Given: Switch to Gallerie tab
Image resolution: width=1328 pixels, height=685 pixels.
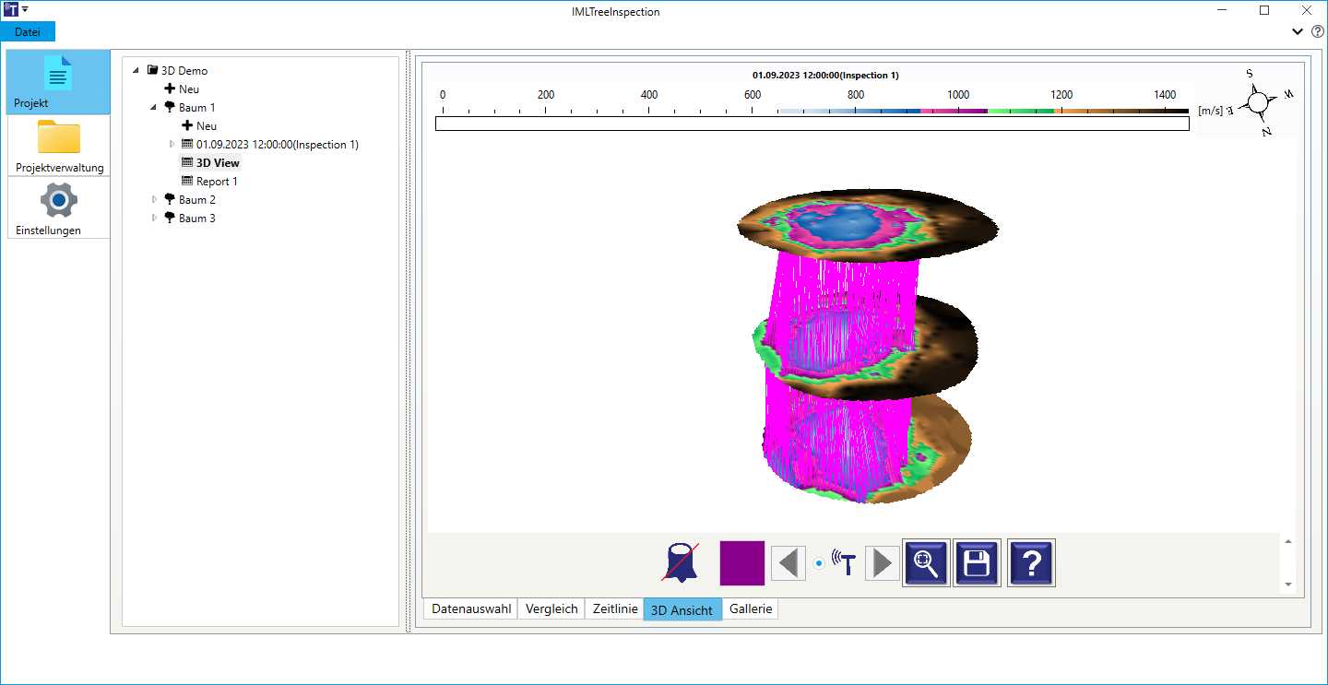Looking at the screenshot, I should click(x=751, y=608).
